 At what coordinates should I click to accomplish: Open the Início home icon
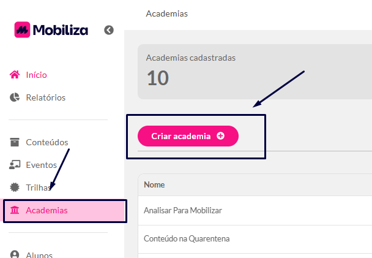[15, 75]
